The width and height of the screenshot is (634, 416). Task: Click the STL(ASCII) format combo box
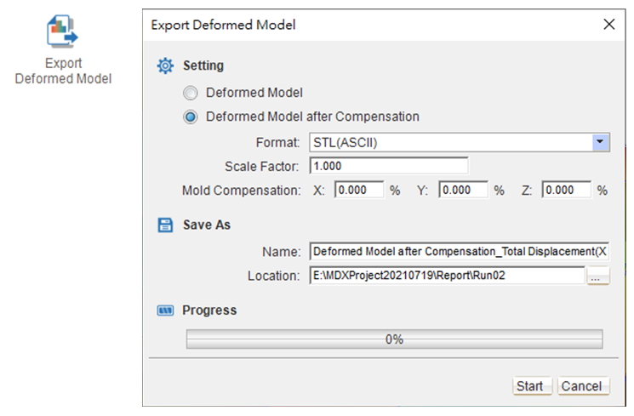coord(460,143)
